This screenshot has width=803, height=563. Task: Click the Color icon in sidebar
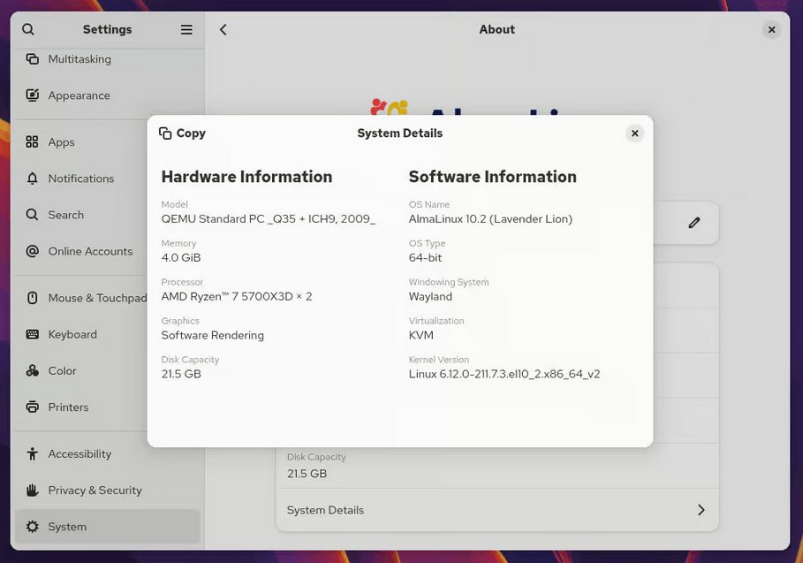pyautogui.click(x=33, y=370)
